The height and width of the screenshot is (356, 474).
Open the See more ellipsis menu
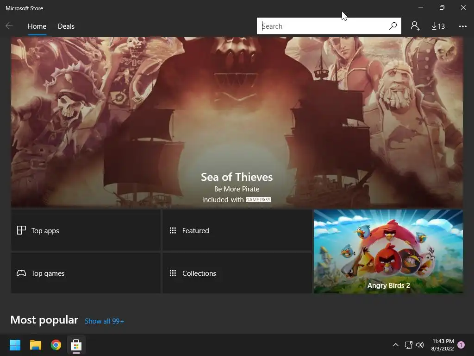coord(462,26)
